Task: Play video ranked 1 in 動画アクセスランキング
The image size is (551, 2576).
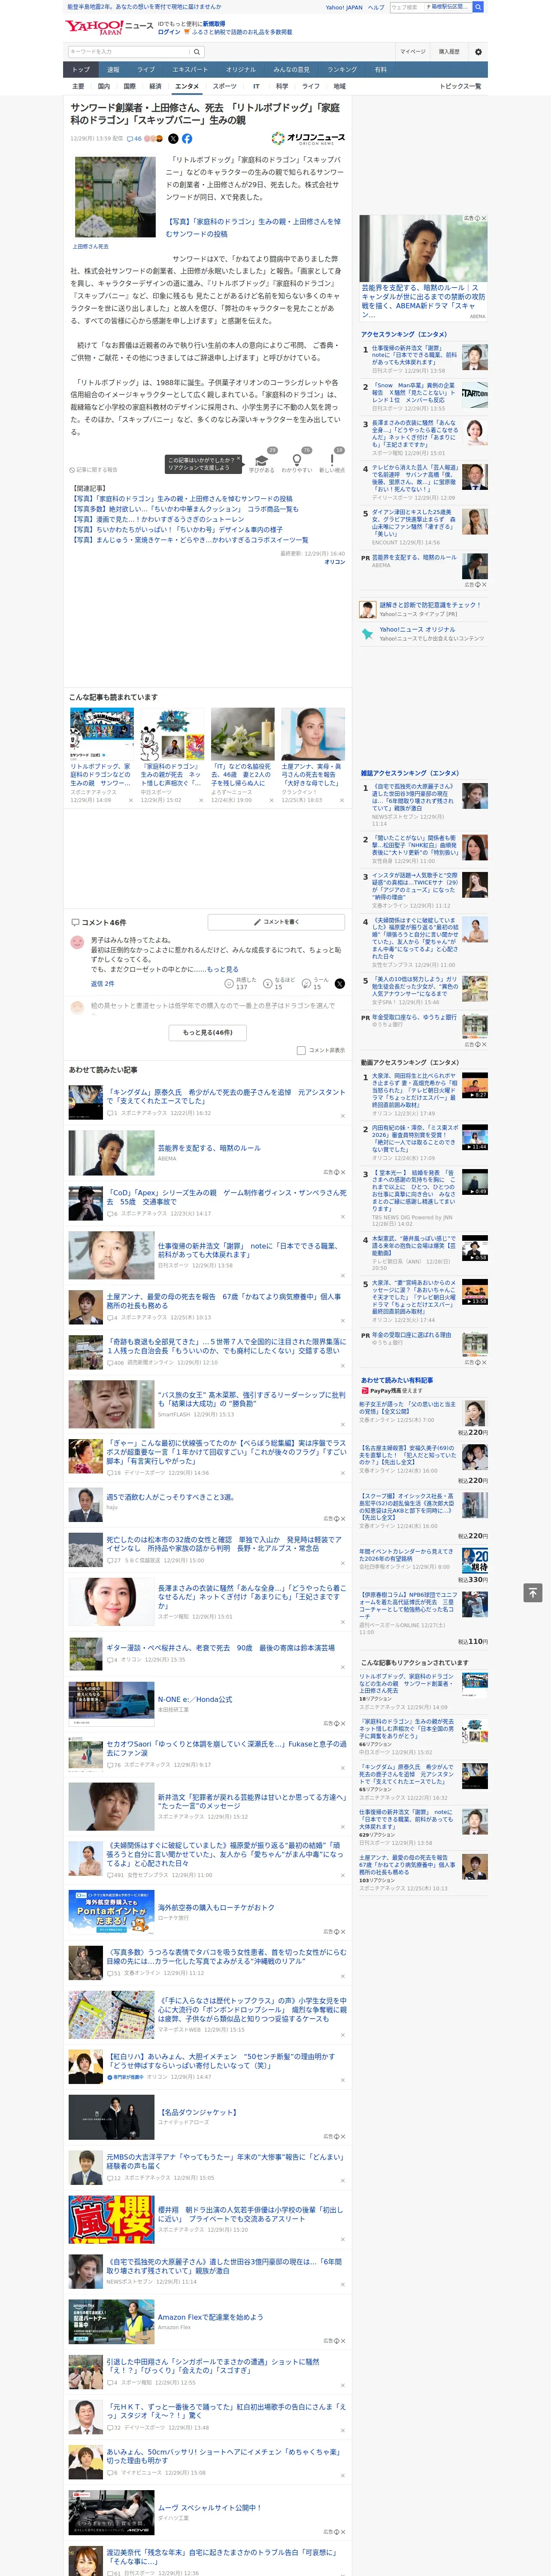Action: [x=474, y=1085]
